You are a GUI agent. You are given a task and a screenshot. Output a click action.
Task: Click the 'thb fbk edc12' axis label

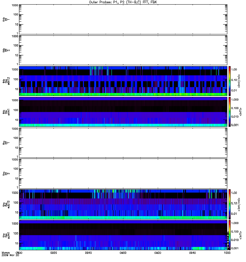(6, 81)
